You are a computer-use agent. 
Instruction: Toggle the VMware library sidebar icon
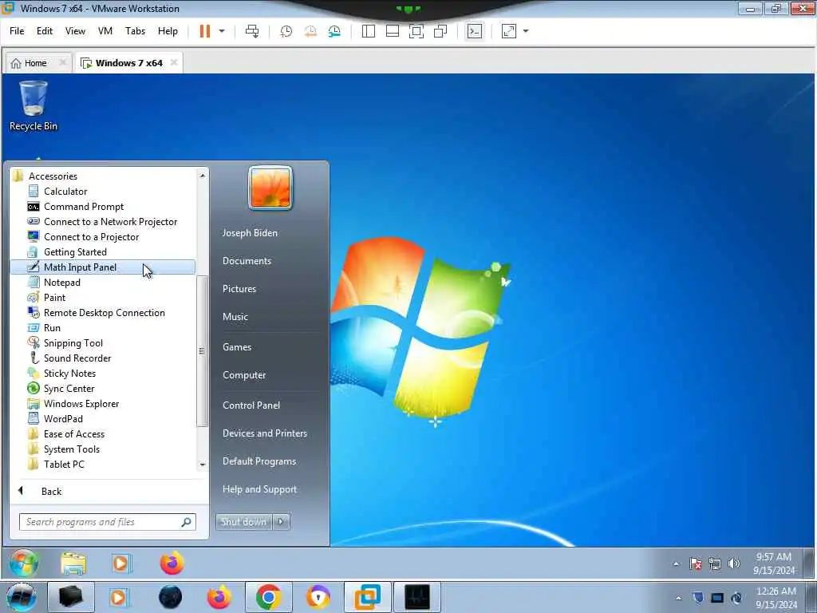369,31
